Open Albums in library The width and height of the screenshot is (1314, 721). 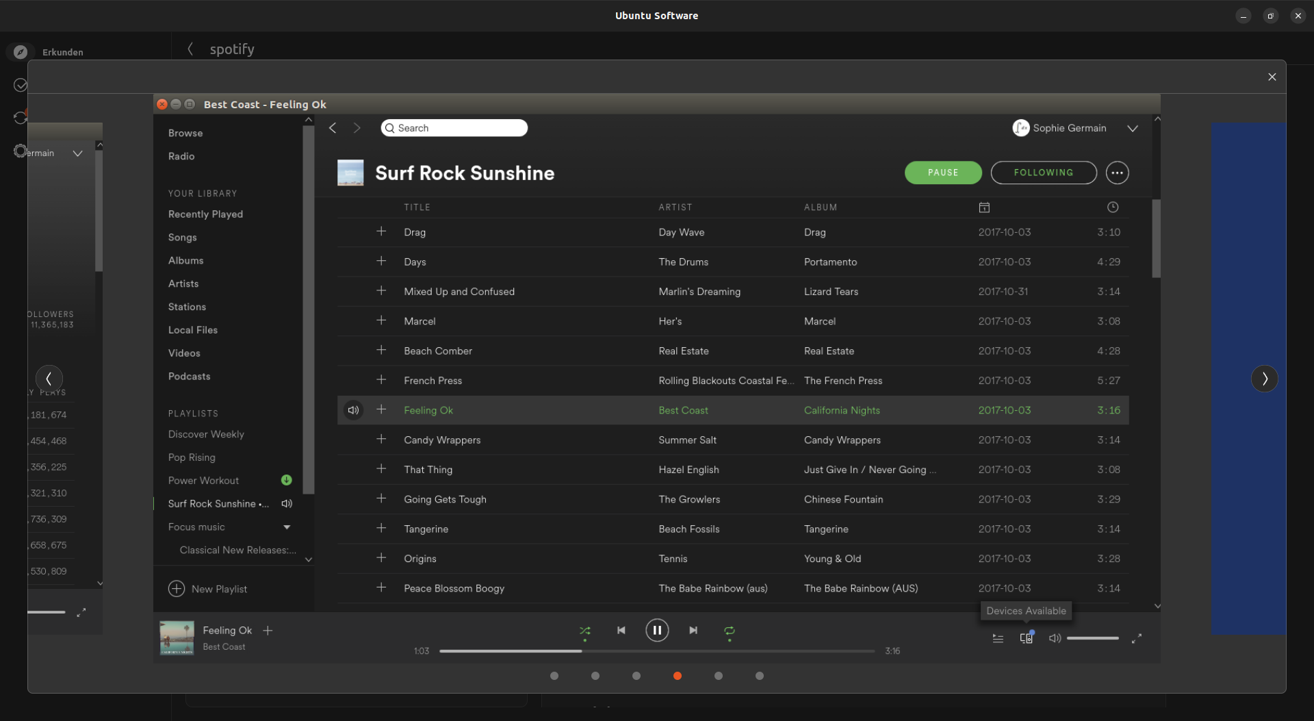pyautogui.click(x=185, y=261)
